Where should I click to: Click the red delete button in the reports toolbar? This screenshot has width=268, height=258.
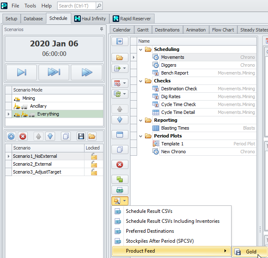tap(120, 164)
